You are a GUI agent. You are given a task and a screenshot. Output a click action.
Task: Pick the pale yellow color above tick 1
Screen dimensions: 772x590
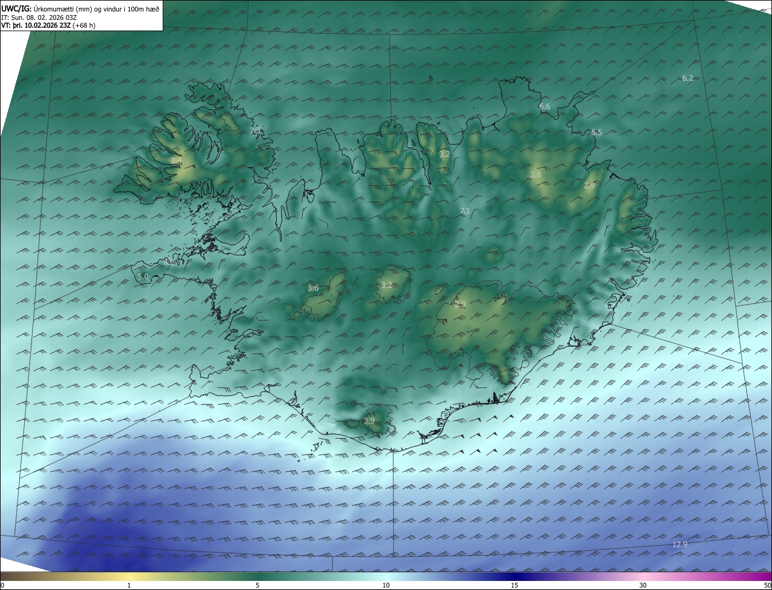pos(129,576)
